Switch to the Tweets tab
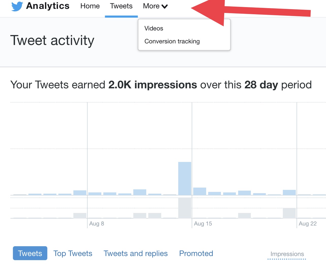Screen dimensions: 326x265 pos(121,6)
